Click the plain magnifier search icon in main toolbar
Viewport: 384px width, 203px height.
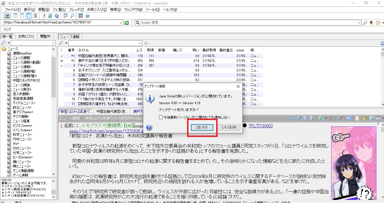(72, 16)
